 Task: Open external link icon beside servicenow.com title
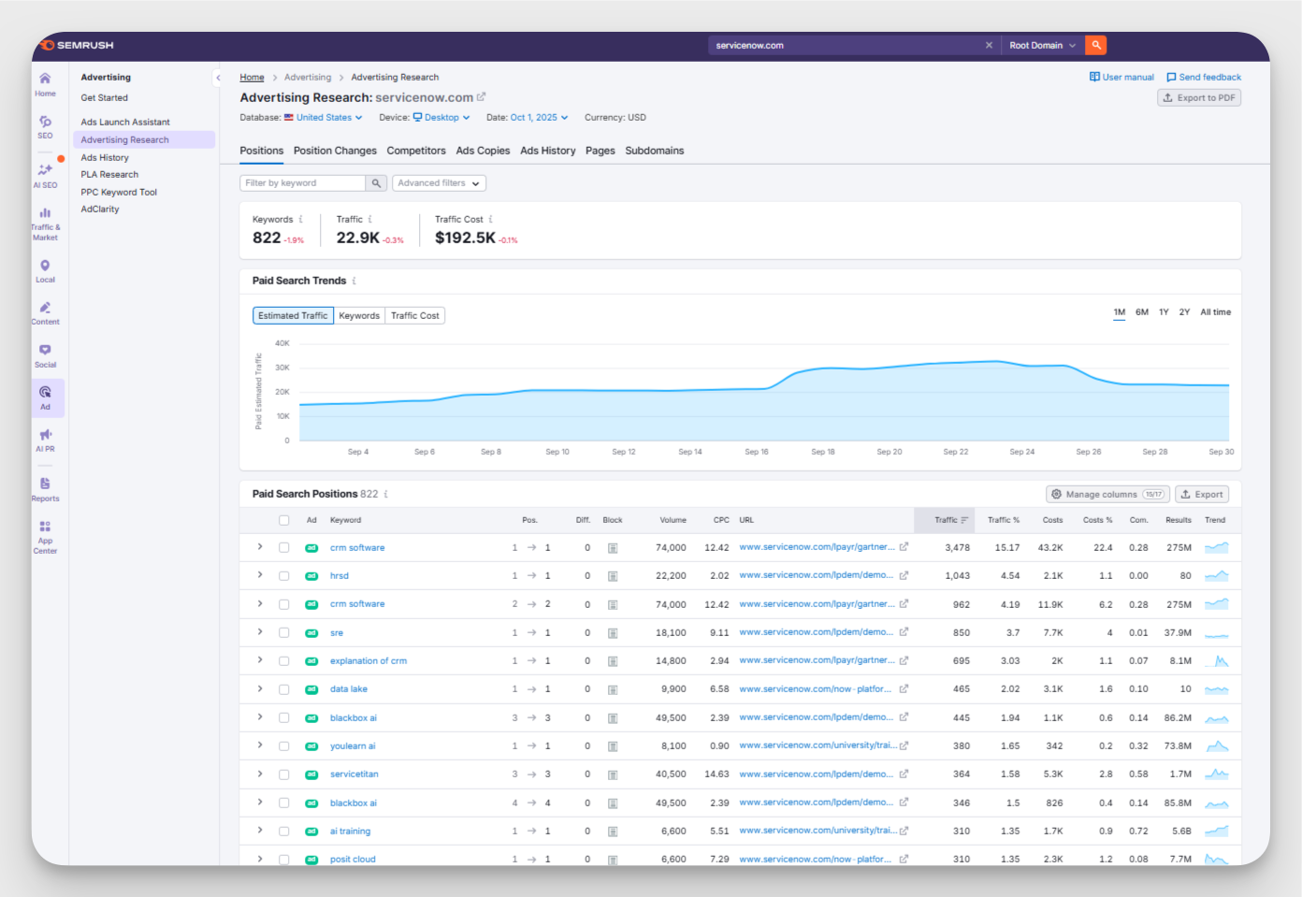pyautogui.click(x=482, y=97)
